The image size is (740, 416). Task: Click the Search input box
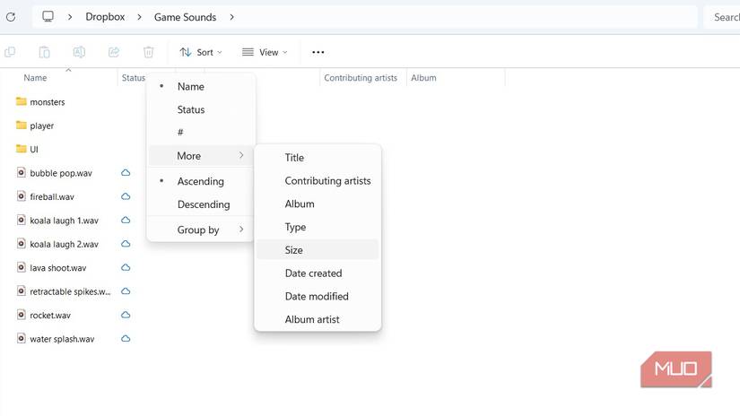[721, 17]
